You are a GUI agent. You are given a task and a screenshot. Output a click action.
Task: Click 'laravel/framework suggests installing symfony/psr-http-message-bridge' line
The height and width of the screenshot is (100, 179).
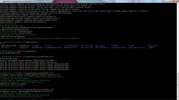point(52,4)
